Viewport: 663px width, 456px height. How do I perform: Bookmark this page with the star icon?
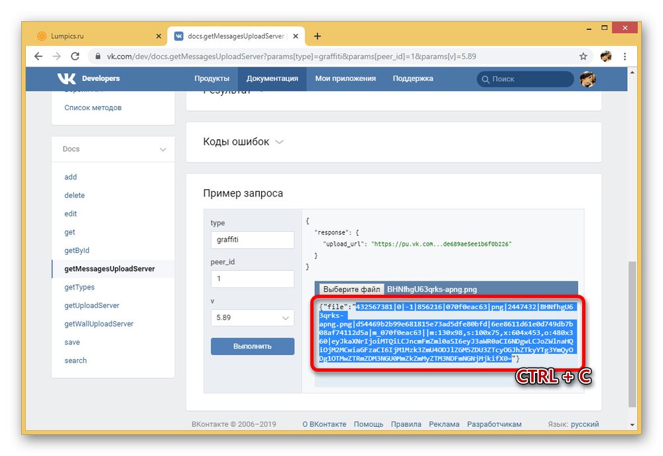click(x=583, y=56)
